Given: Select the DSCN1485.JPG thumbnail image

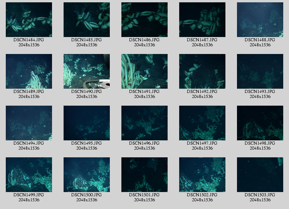Looking at the screenshot, I should (87, 20).
